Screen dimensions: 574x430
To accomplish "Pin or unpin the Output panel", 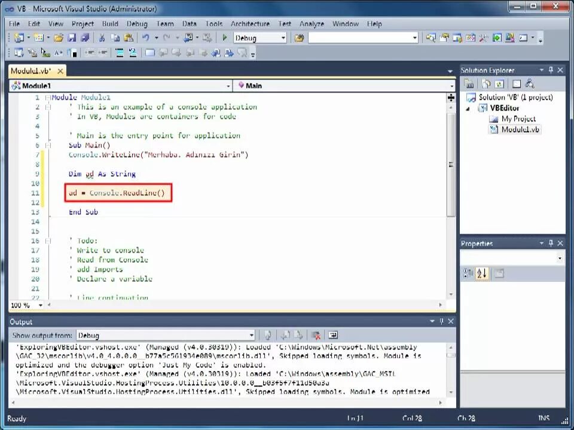I will pos(441,321).
